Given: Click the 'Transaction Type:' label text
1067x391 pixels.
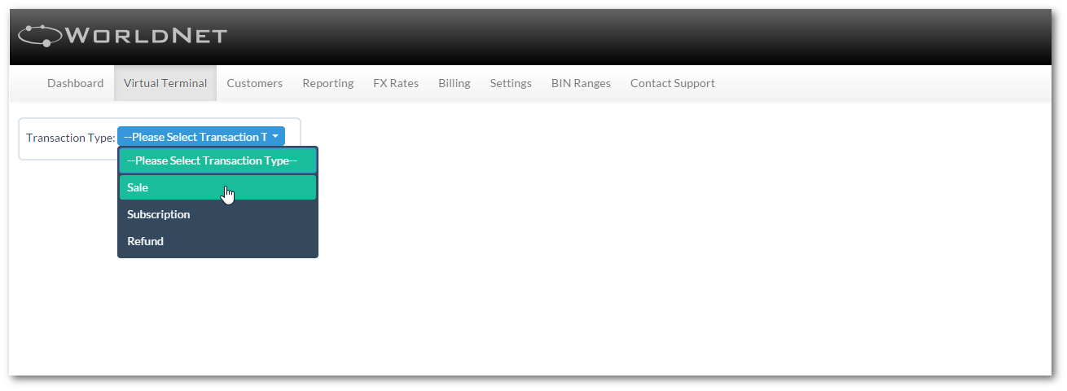Looking at the screenshot, I should [71, 138].
